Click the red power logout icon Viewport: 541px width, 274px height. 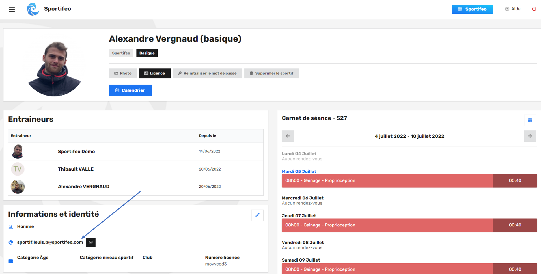point(534,9)
